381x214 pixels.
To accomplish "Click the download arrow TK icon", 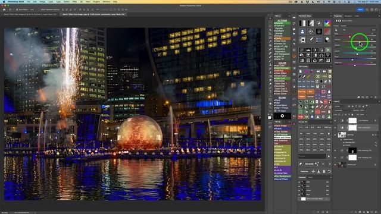I will pyautogui.click(x=318, y=172).
